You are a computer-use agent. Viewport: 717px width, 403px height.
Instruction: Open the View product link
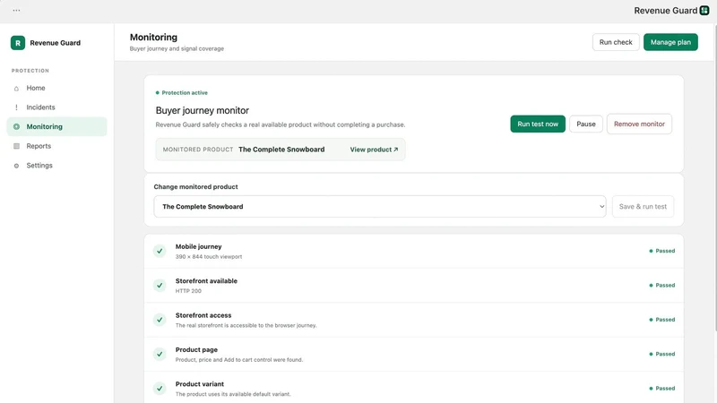[x=374, y=150]
